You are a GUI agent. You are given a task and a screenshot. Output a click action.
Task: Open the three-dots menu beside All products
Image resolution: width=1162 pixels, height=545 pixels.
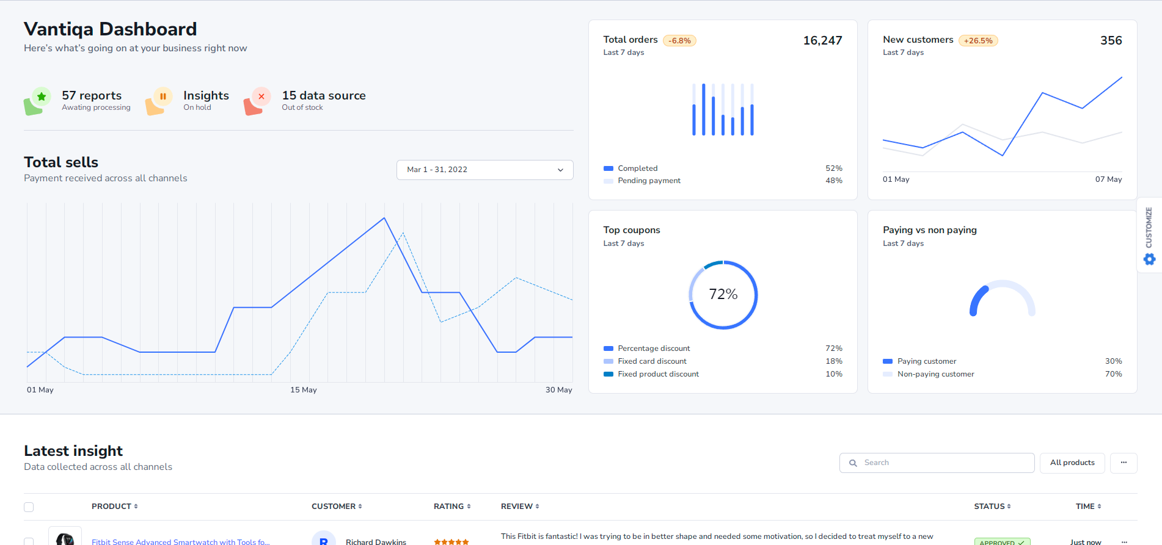(x=1124, y=463)
